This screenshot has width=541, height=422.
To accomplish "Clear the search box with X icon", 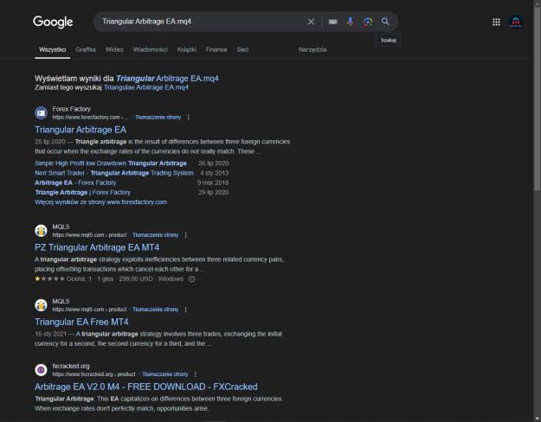I will pos(311,22).
